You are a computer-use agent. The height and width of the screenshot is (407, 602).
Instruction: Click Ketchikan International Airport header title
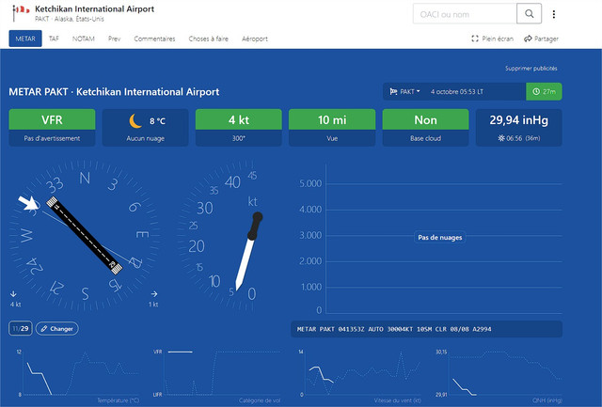94,8
